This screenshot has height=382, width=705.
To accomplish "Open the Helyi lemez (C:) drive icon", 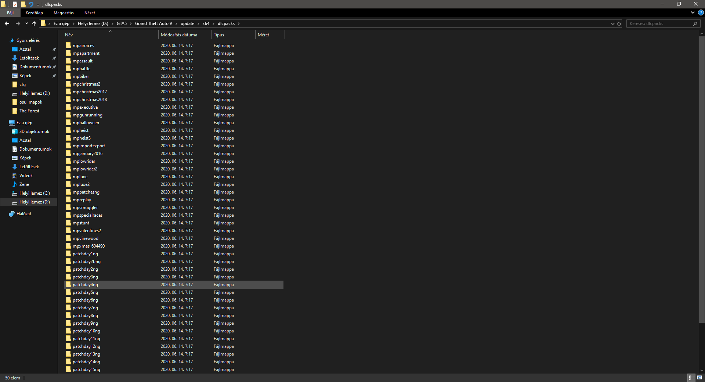I will click(x=15, y=193).
